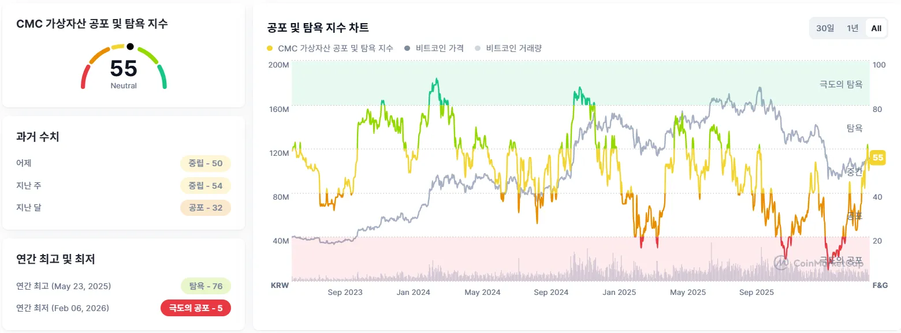Click the Jan 2025 axis label
901x333 pixels.
pyautogui.click(x=619, y=292)
